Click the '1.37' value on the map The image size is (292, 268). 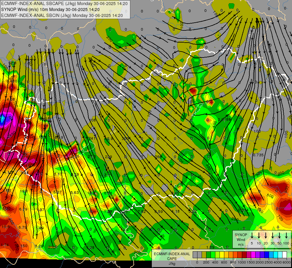click(40, 210)
